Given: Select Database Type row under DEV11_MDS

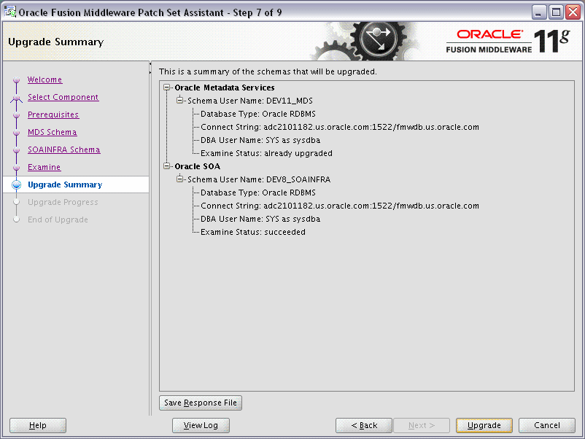Looking at the screenshot, I should pyautogui.click(x=257, y=114).
